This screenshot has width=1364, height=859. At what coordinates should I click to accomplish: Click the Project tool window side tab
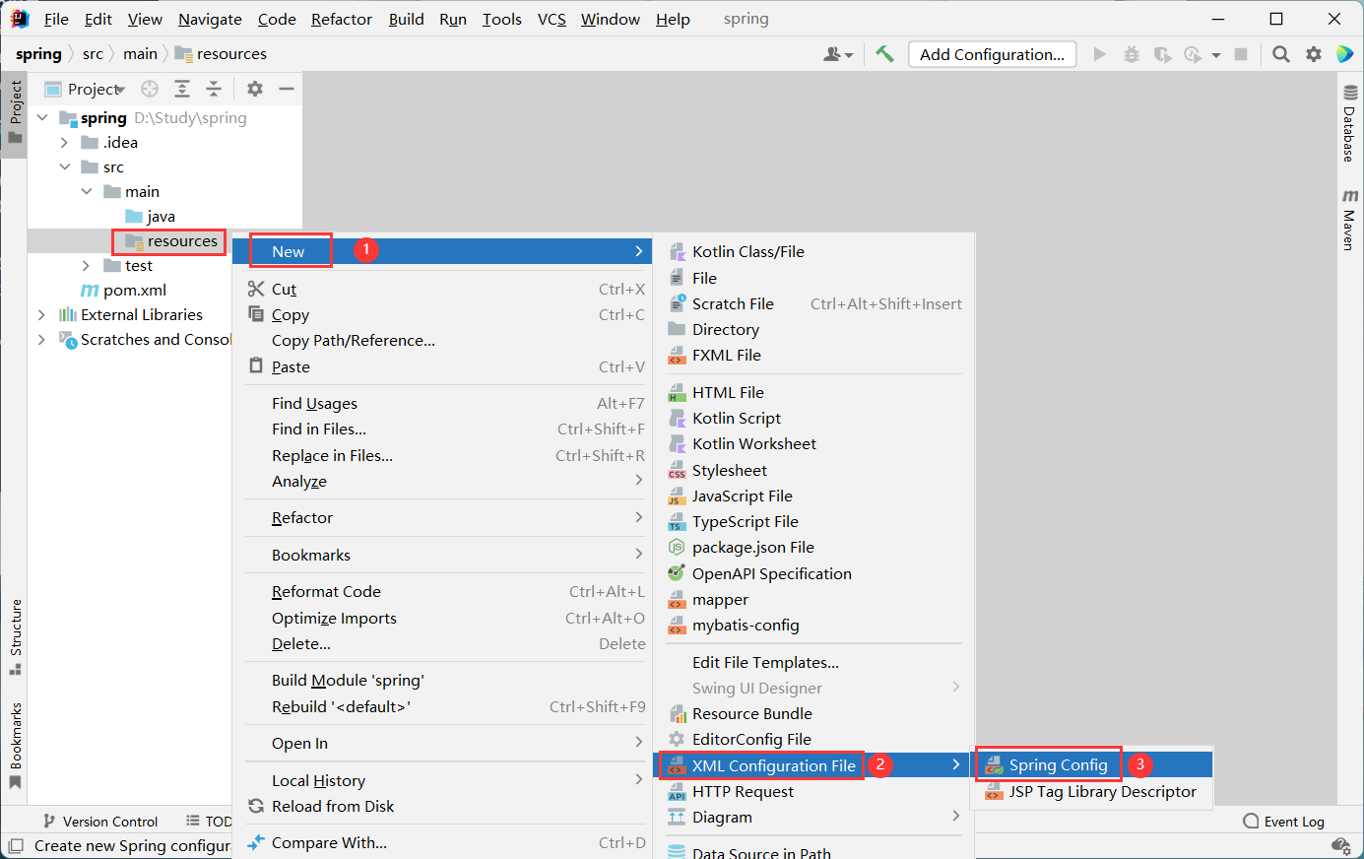pyautogui.click(x=15, y=112)
